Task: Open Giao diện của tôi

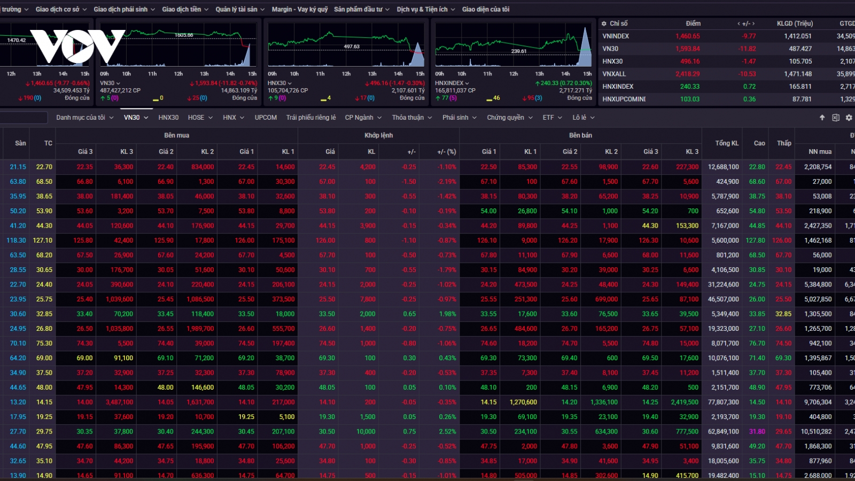Action: point(486,9)
